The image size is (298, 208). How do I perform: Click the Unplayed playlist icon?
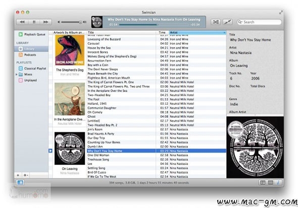point(21,80)
